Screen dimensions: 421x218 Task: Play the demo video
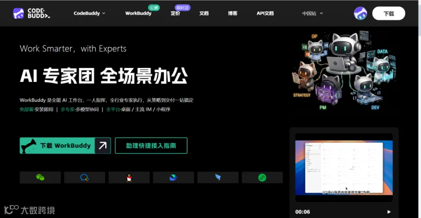tap(389, 212)
